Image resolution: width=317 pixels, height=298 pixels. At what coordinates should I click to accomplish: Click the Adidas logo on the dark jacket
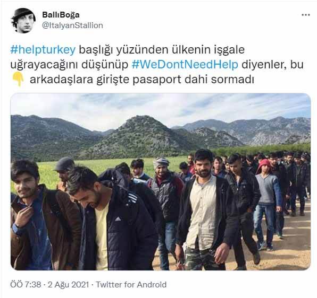click(x=118, y=219)
